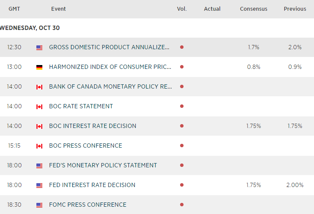Image resolution: width=314 pixels, height=214 pixels.
Task: Open the FOMC Press Conference event
Action: click(88, 205)
